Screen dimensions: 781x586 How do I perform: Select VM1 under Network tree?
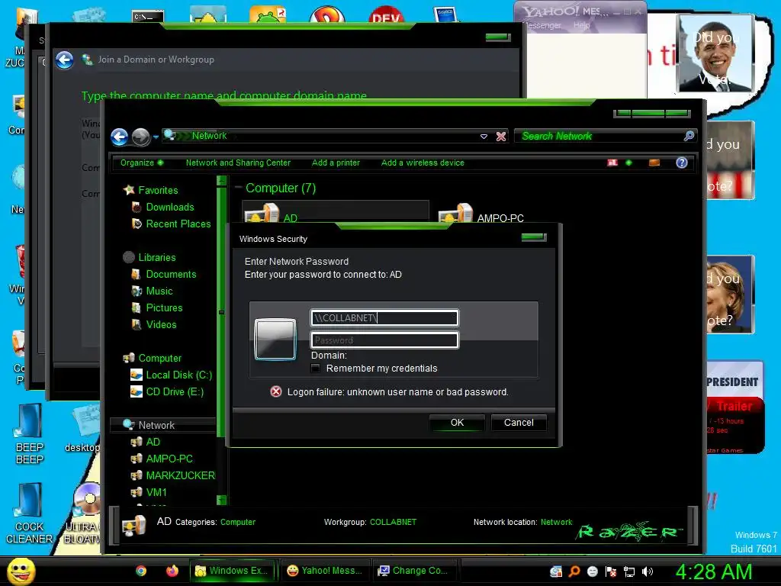point(156,492)
